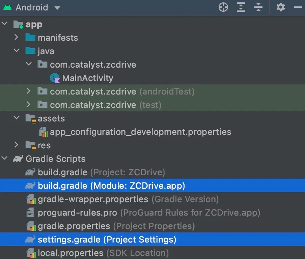
Task: Click the app module folder icon
Action: (18, 25)
